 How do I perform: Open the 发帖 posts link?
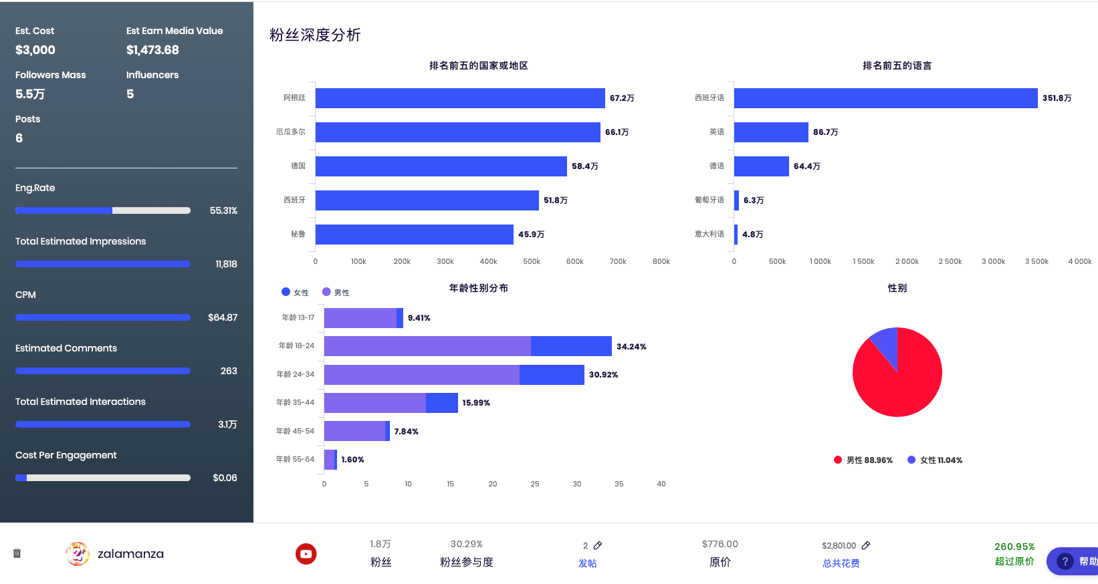pyautogui.click(x=588, y=563)
